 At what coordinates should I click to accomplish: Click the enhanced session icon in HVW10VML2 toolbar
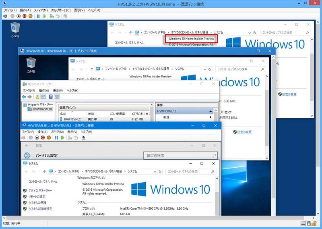click(x=83, y=137)
